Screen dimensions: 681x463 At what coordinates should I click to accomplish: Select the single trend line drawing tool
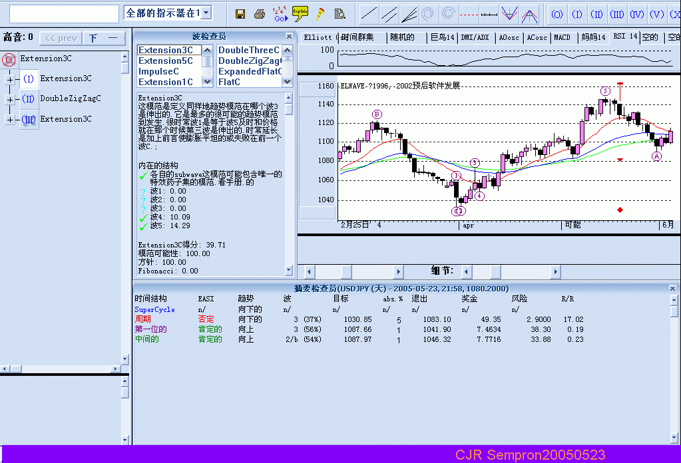(x=369, y=13)
